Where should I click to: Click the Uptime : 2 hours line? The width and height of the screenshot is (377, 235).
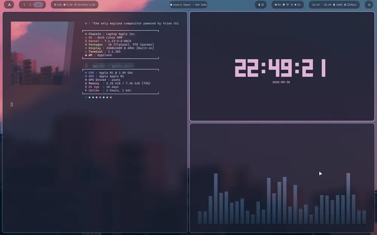108,90
